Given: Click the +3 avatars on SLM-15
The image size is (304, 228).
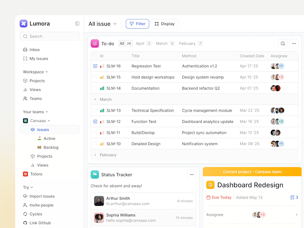Looking at the screenshot, I should [277, 77].
